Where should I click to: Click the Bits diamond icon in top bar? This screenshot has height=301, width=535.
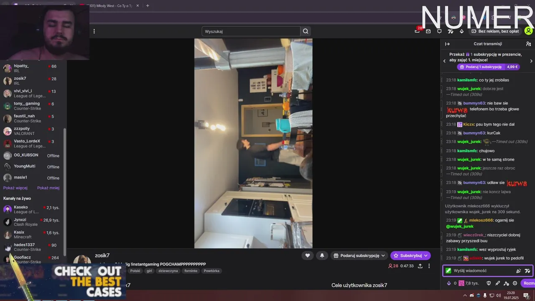461,31
